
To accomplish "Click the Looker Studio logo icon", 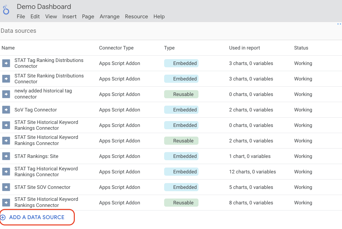I will [6, 10].
